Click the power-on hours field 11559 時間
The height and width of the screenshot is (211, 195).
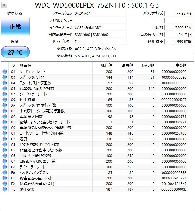179,42
